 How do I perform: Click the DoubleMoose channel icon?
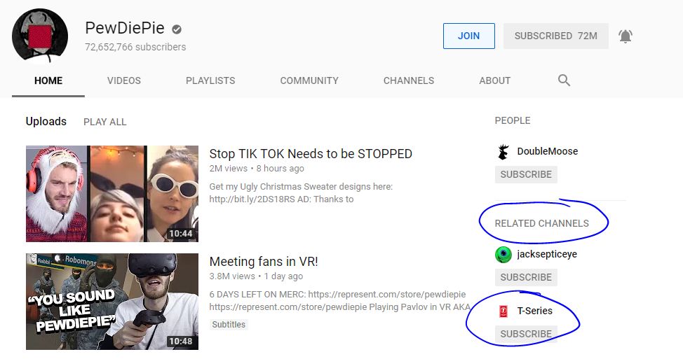pyautogui.click(x=503, y=152)
